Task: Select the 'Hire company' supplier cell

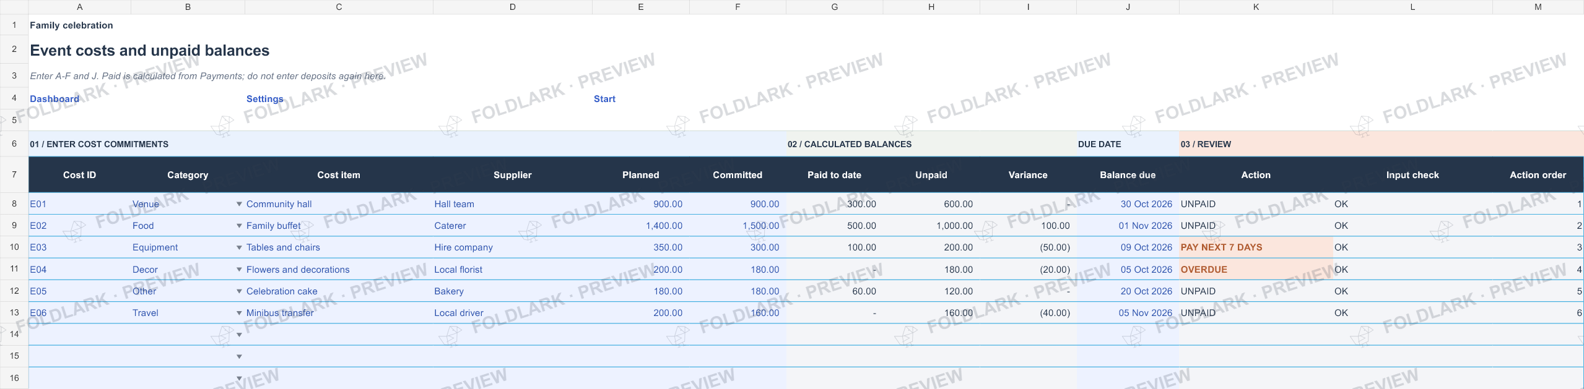Action: (x=513, y=247)
